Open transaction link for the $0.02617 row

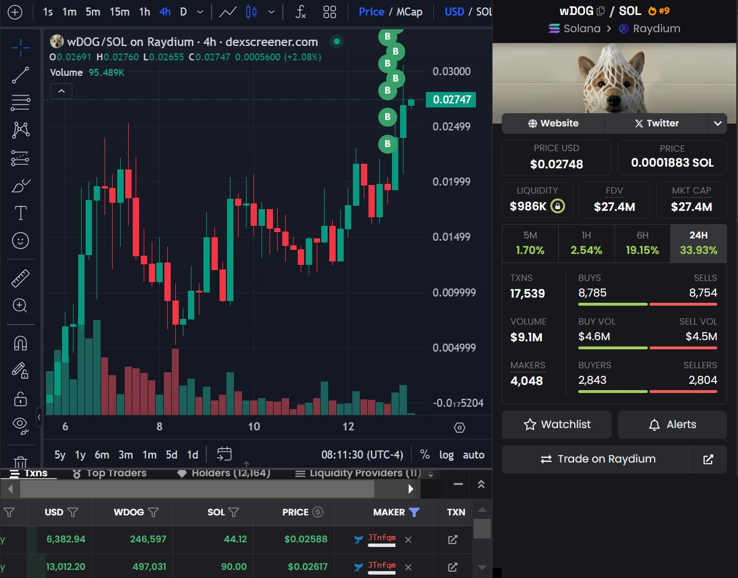click(453, 567)
